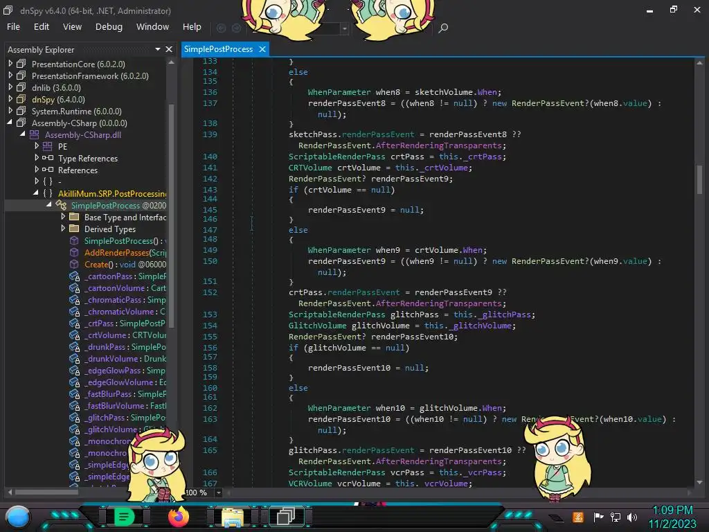709x532 pixels.
Task: Click the _cartoonPass field icon
Action: pos(74,276)
